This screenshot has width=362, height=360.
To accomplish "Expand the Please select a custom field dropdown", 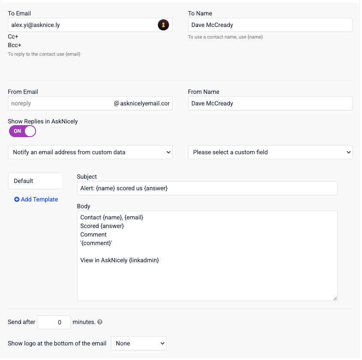I will click(x=270, y=152).
